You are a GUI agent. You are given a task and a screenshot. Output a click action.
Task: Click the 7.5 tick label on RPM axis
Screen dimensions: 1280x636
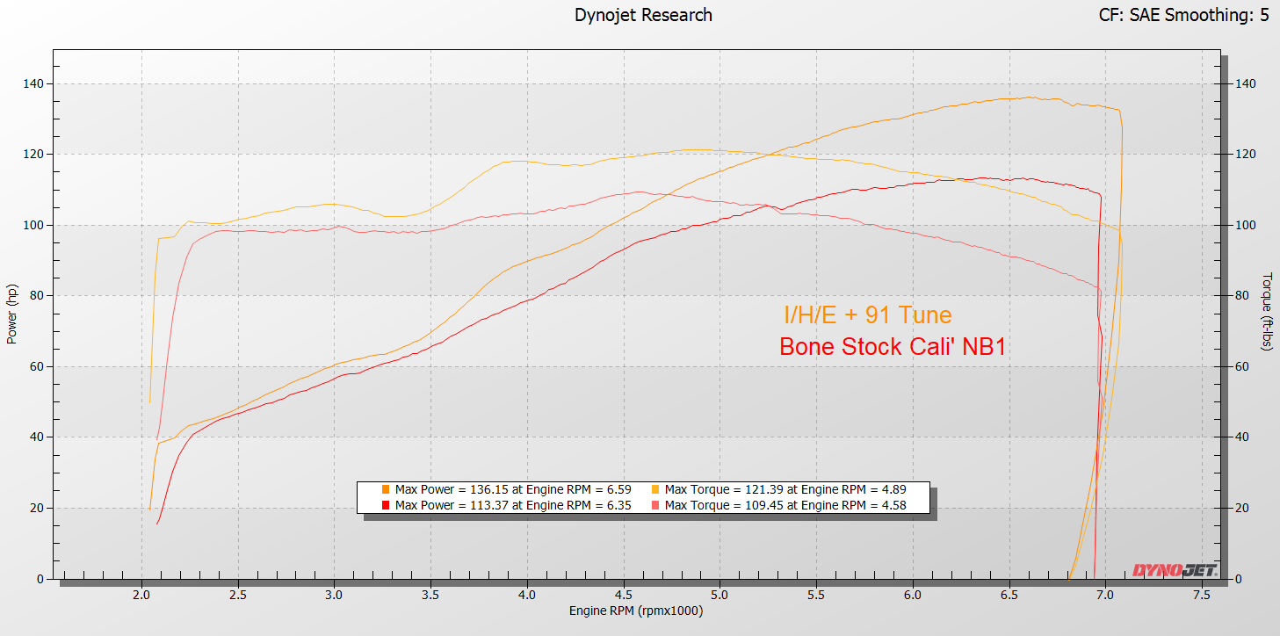coord(1201,595)
